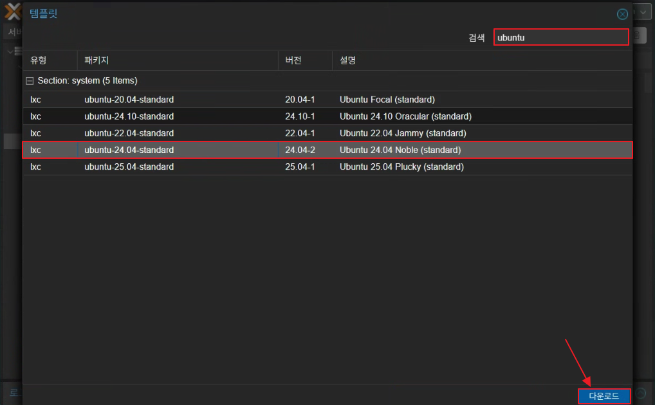Sort by the 버전 column header
The image size is (655, 405).
click(x=305, y=60)
